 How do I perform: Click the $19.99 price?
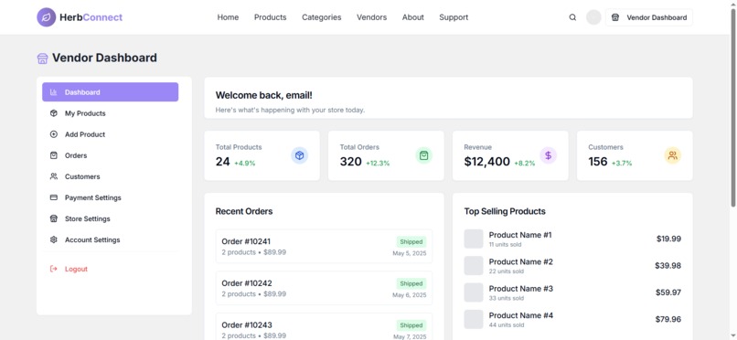point(668,239)
